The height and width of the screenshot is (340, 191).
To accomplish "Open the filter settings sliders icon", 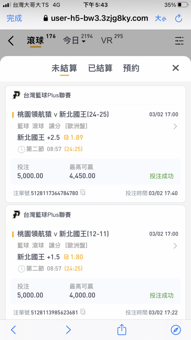I will click(179, 41).
